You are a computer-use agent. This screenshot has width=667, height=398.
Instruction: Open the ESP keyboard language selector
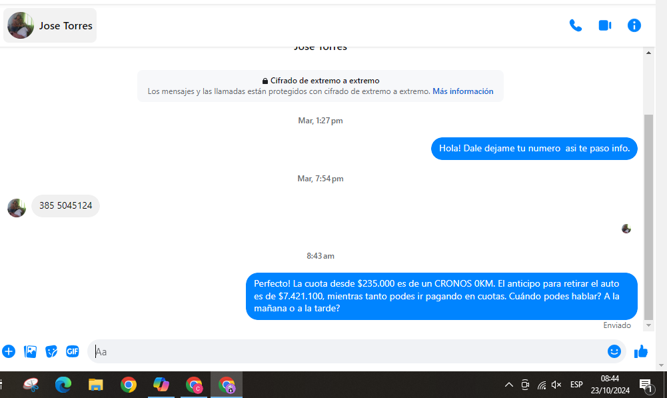576,385
